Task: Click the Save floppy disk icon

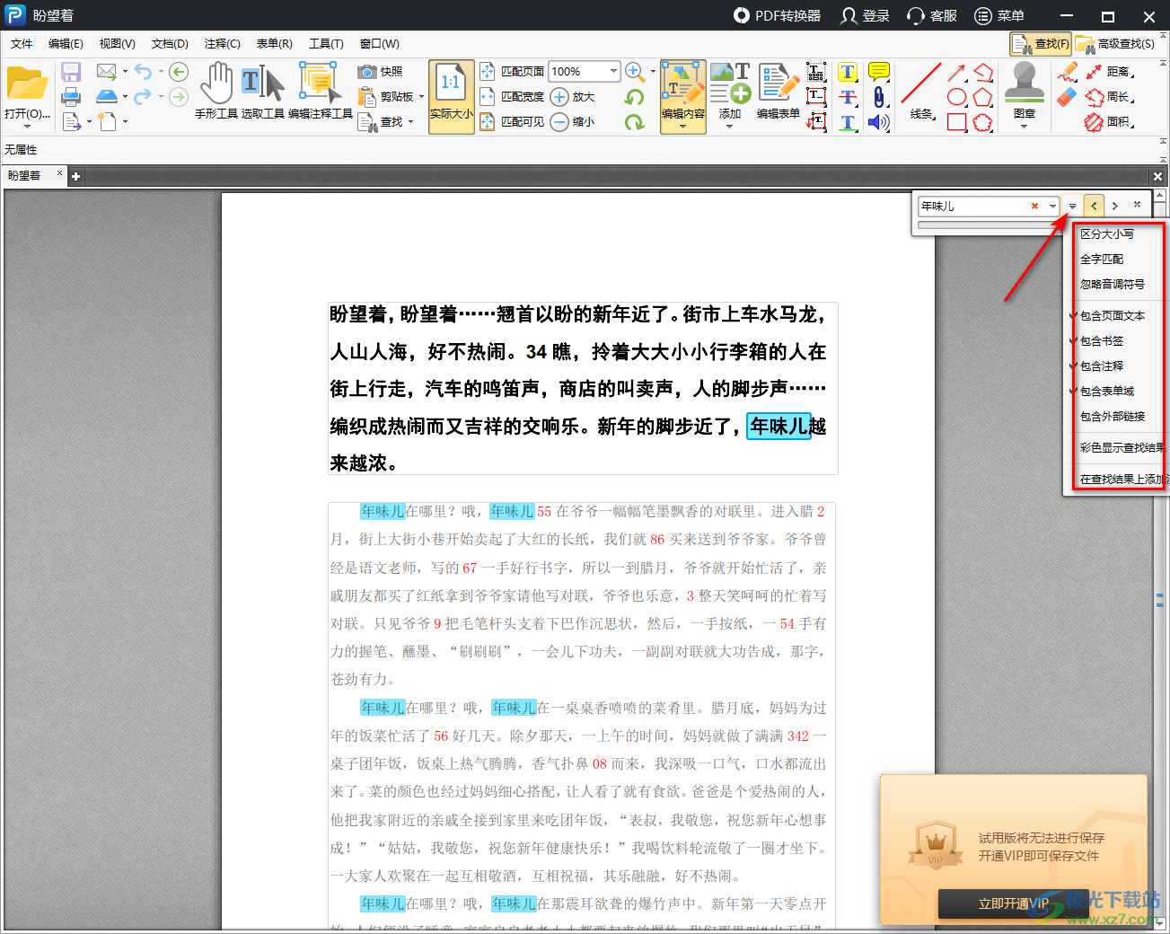Action: 71,72
